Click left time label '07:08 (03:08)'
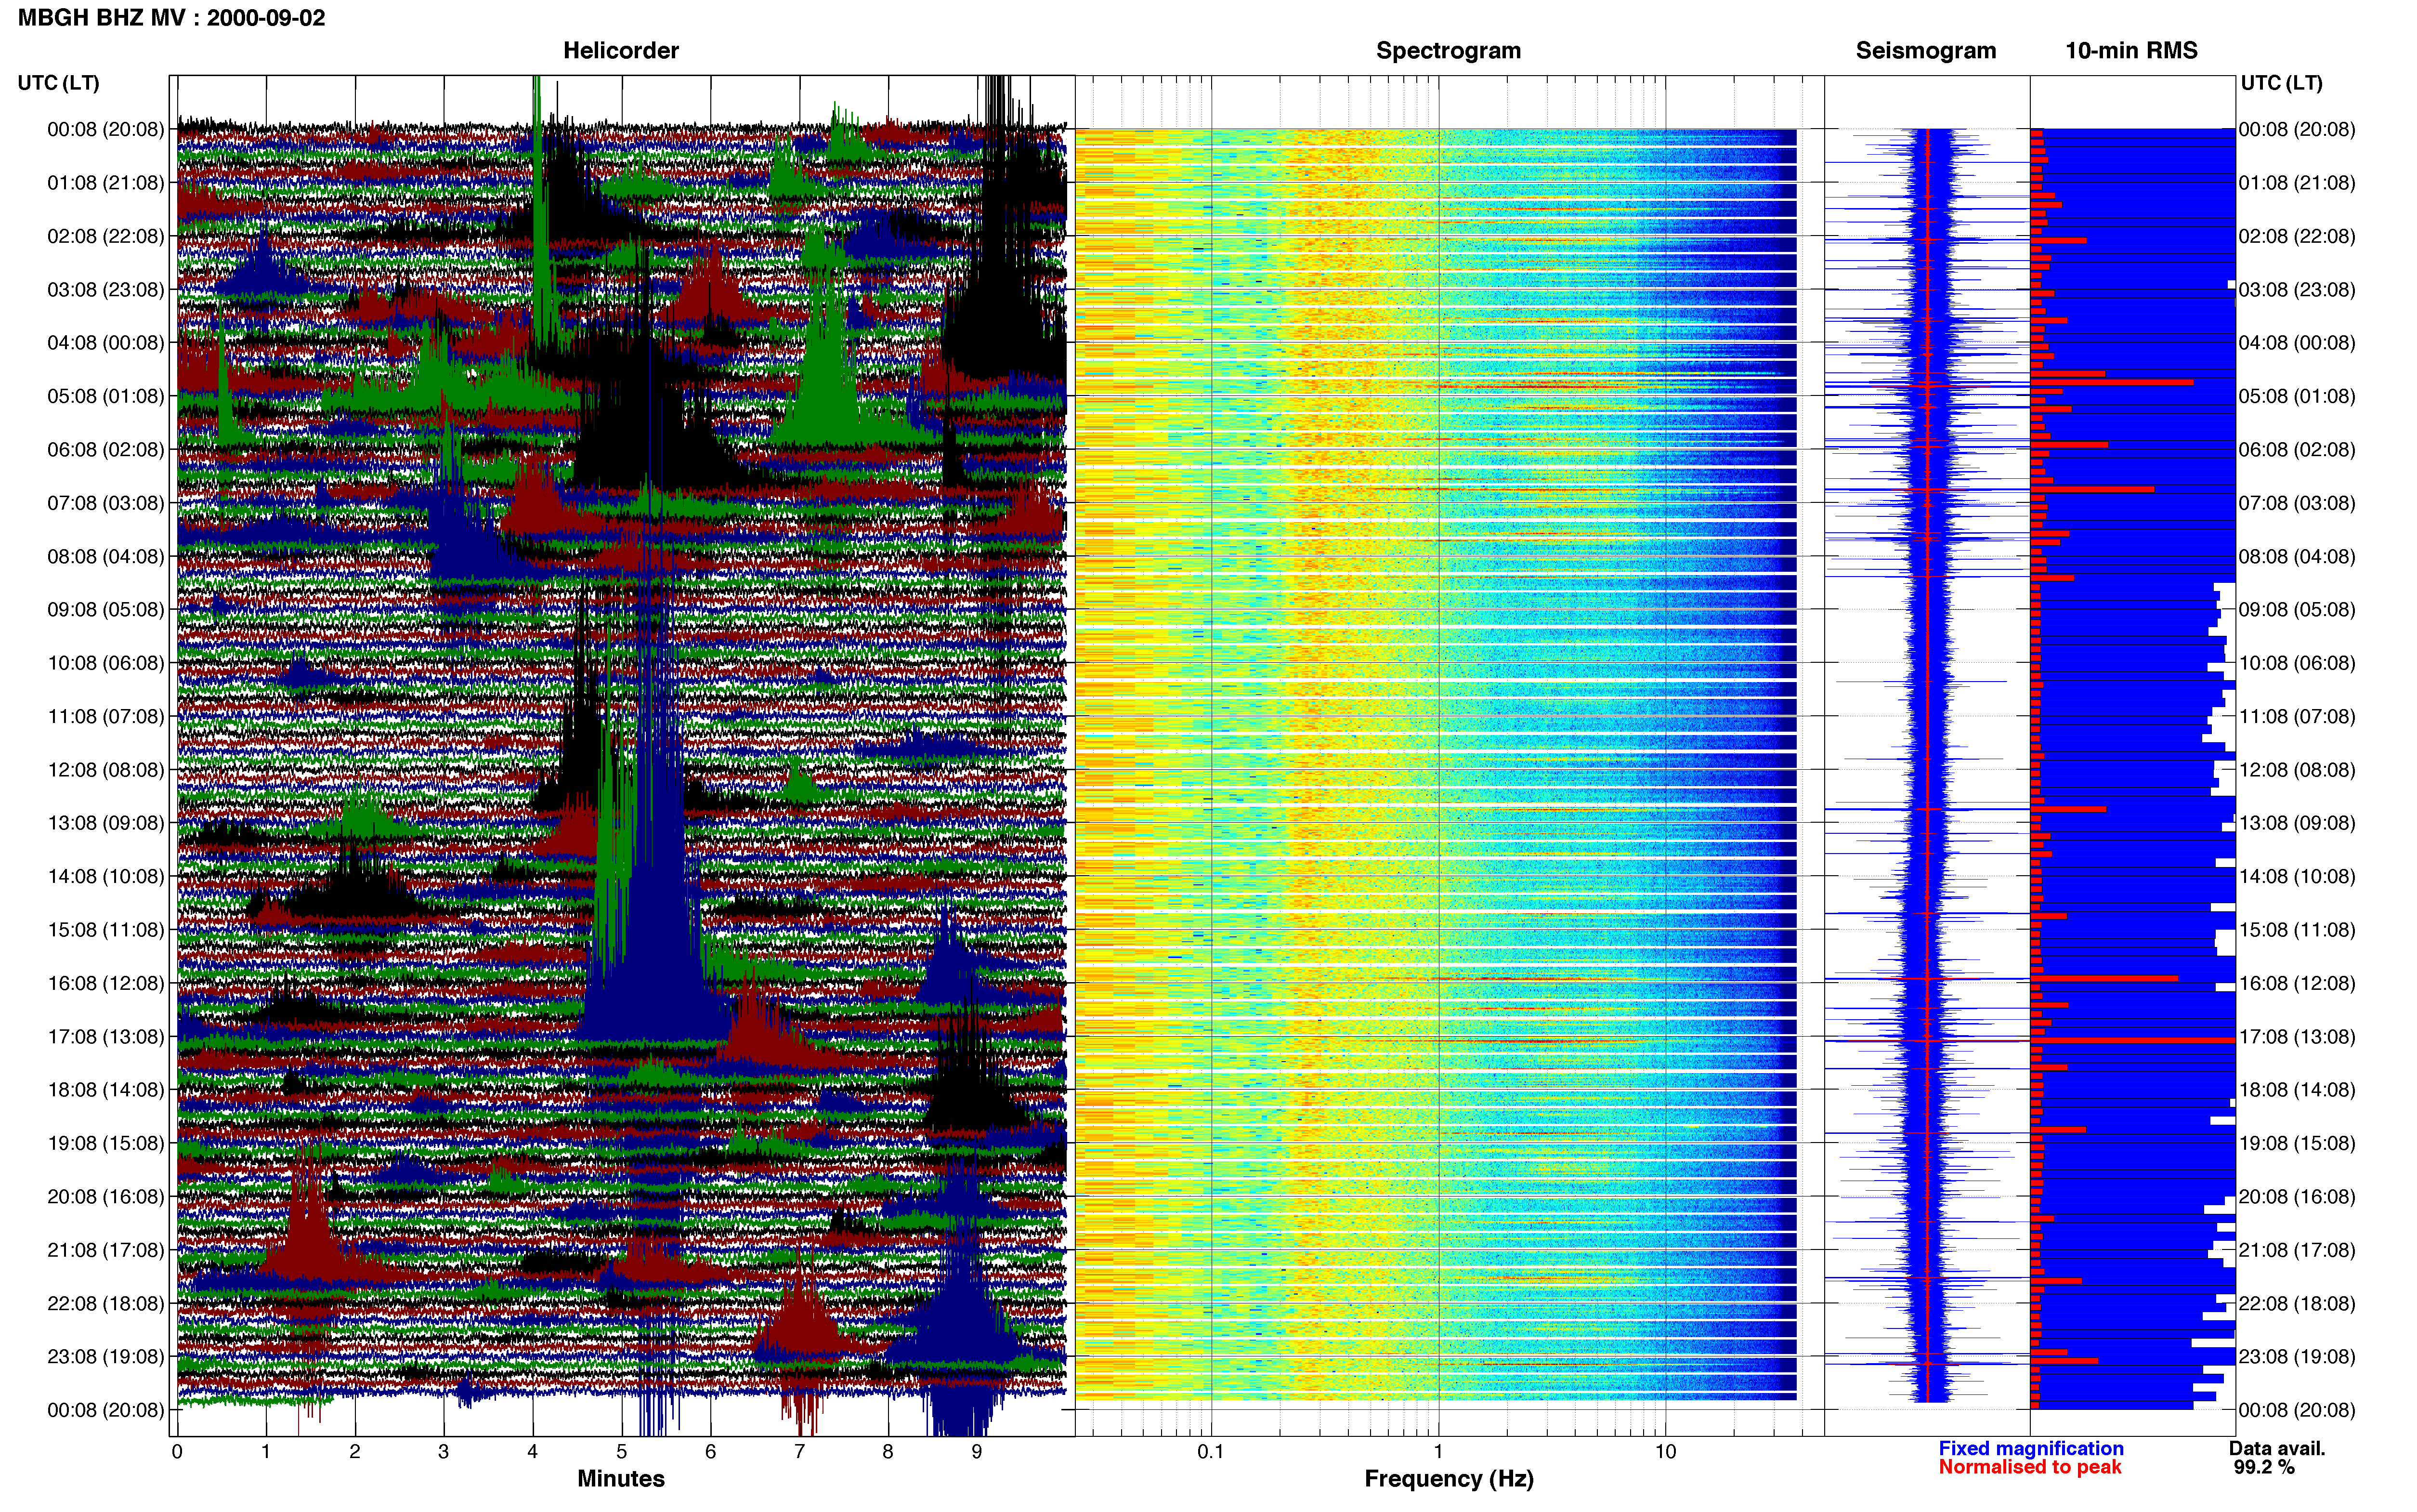The height and width of the screenshot is (1512, 2417). [x=105, y=503]
